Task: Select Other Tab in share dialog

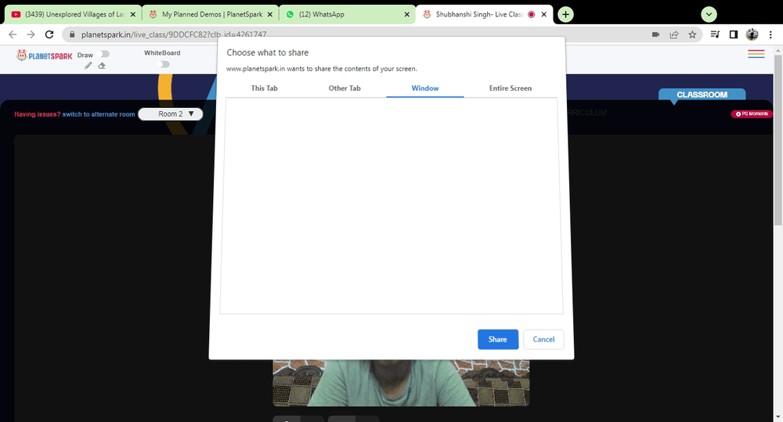Action: tap(345, 88)
